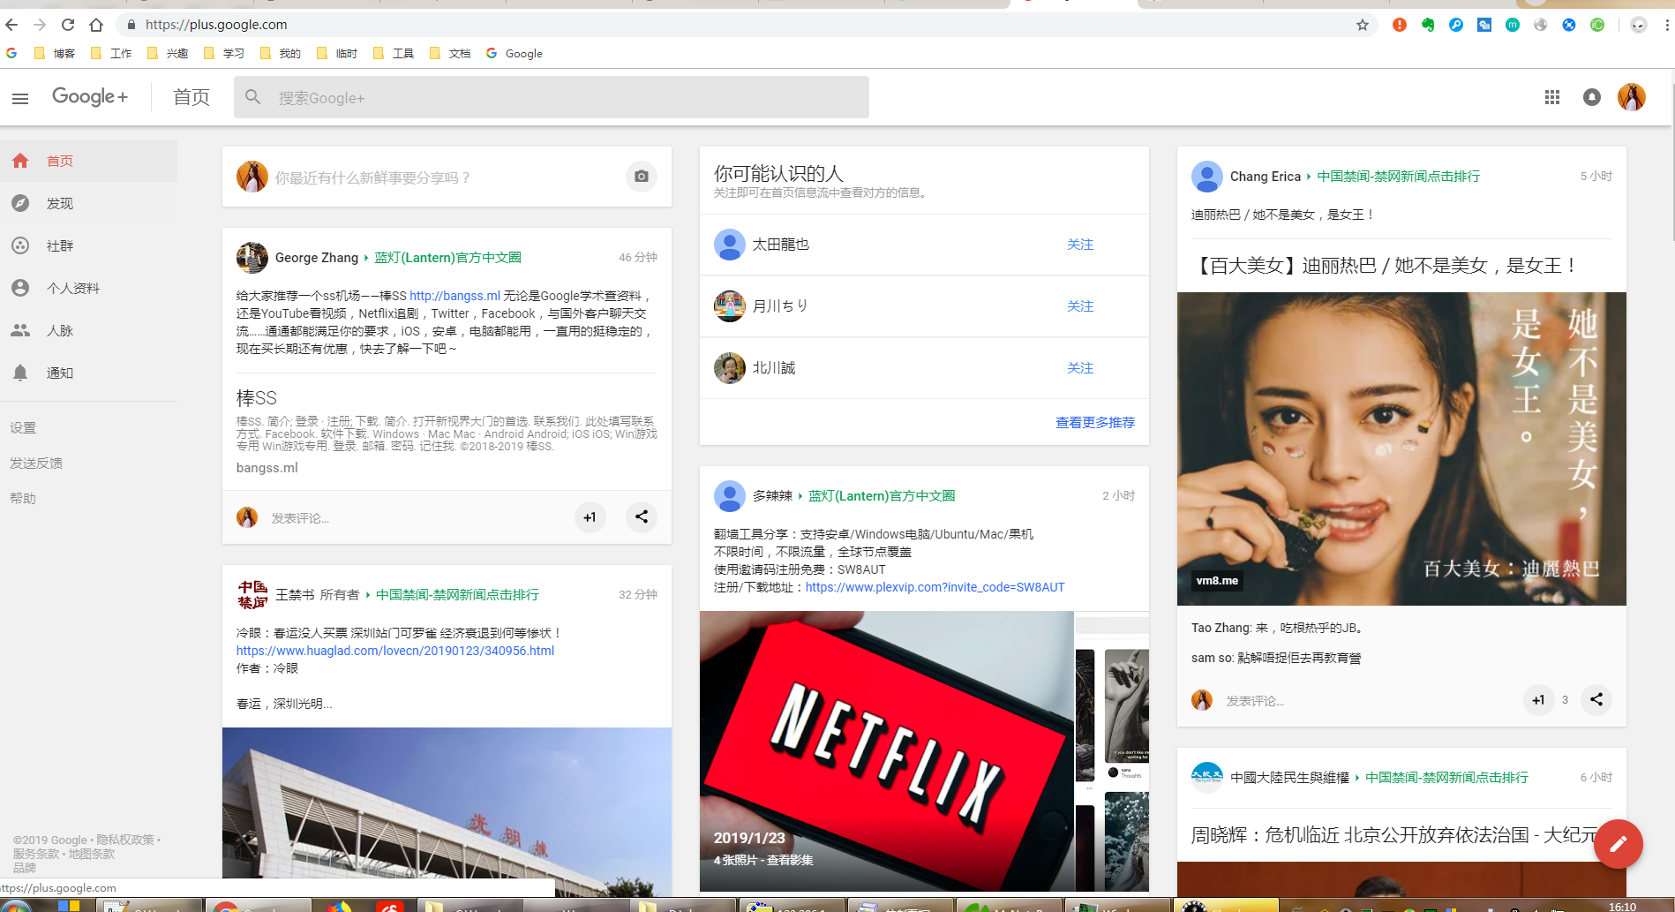Open the 工作 bookmark folder
The width and height of the screenshot is (1675, 912).
(111, 54)
